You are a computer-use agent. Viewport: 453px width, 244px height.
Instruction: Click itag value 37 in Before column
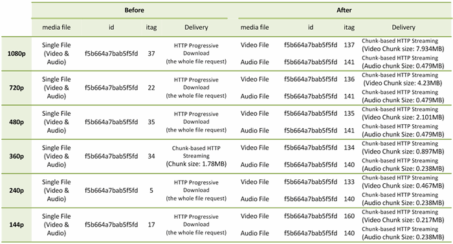(151, 54)
